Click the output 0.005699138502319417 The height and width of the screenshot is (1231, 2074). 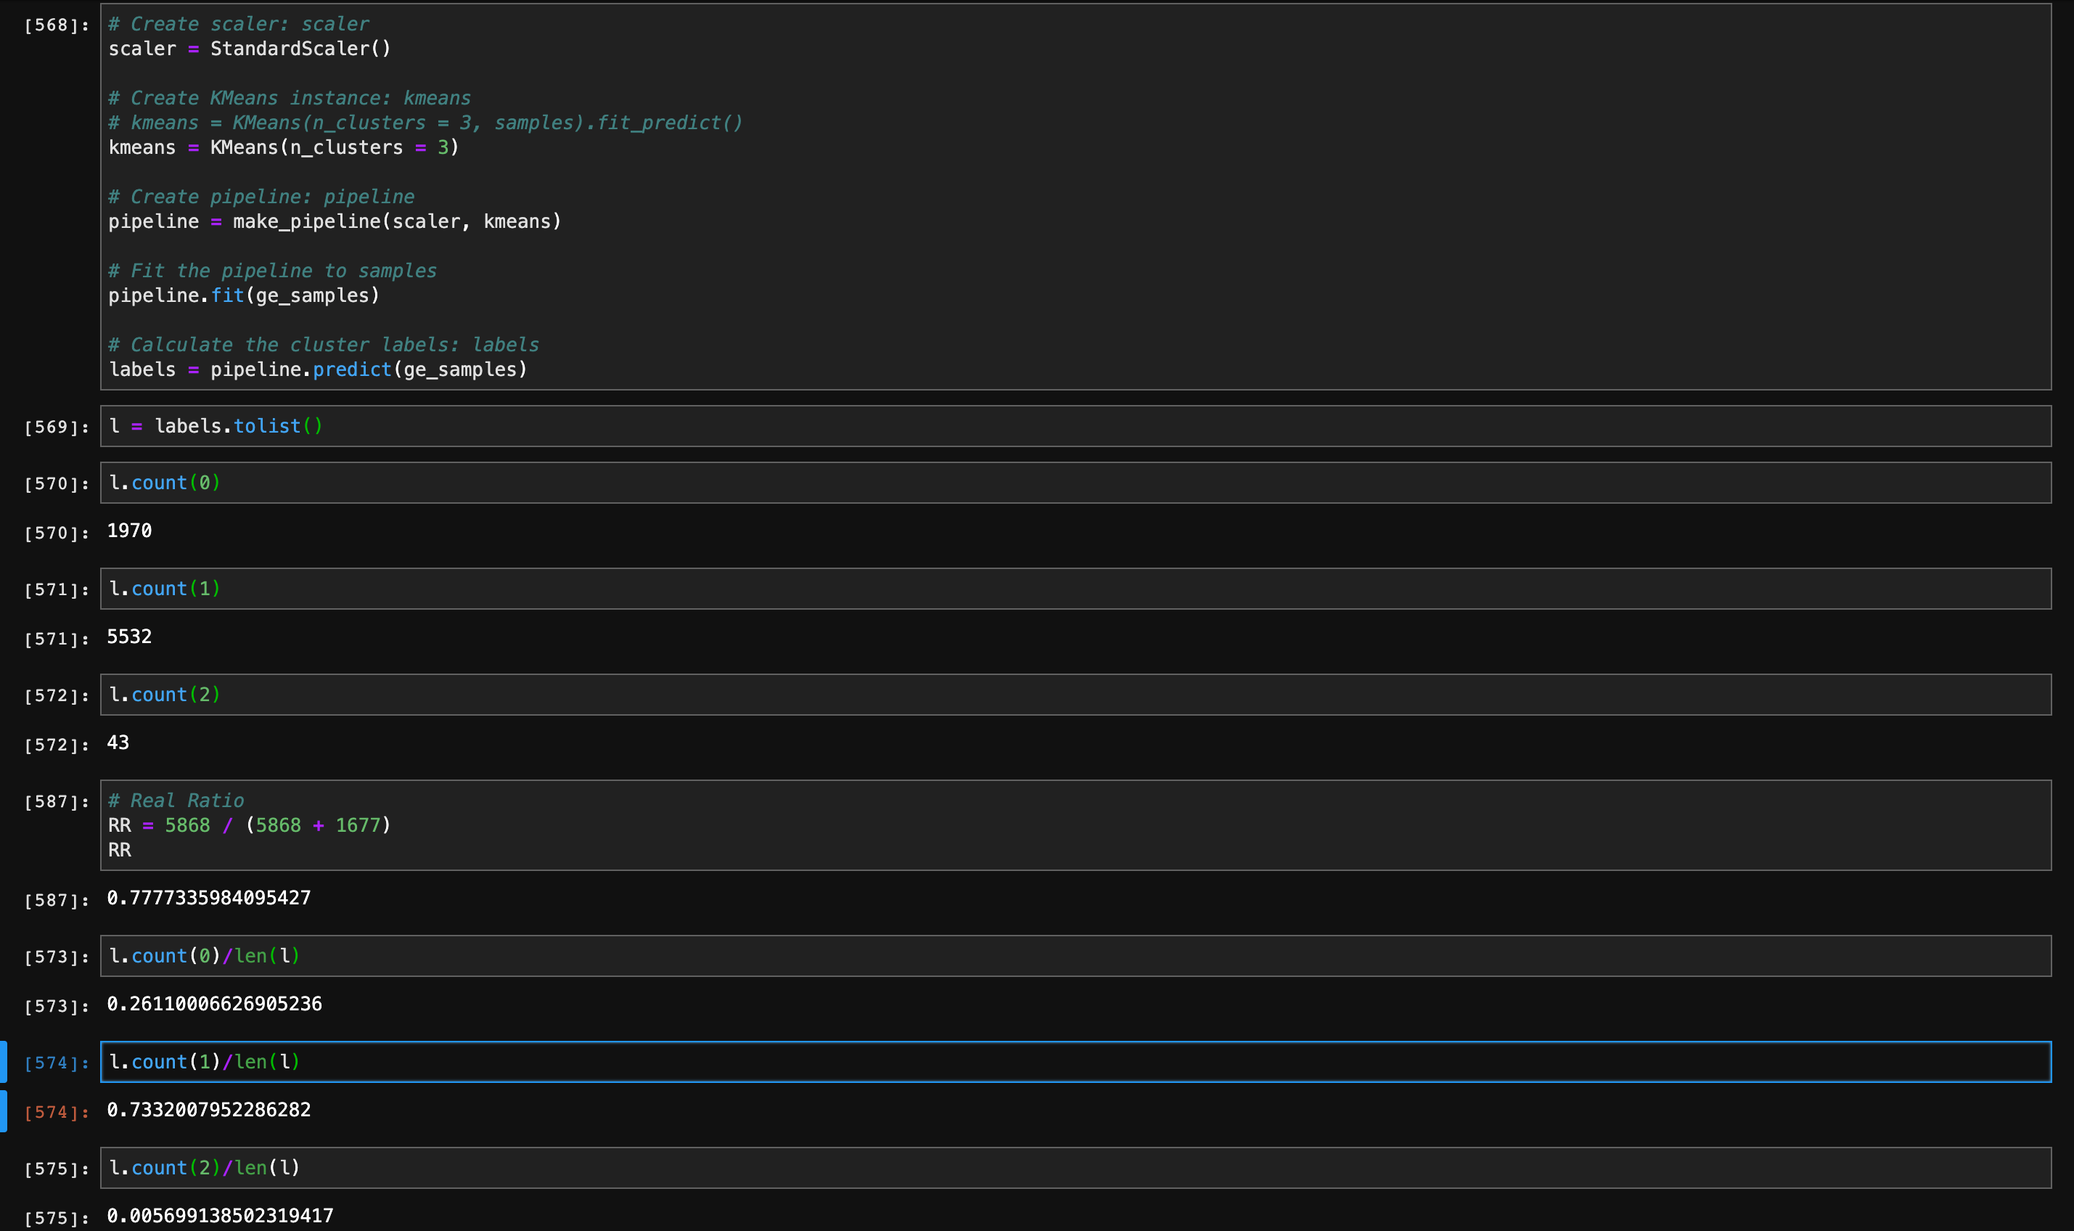[x=220, y=1216]
